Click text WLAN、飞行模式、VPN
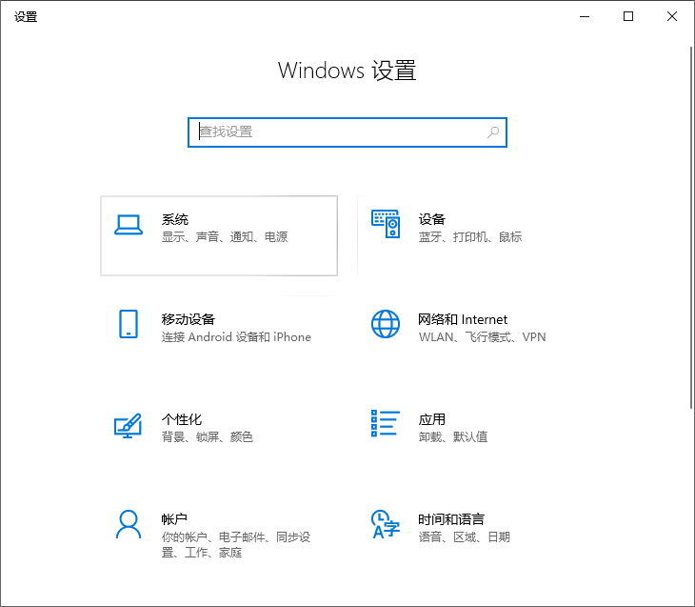 pos(483,337)
